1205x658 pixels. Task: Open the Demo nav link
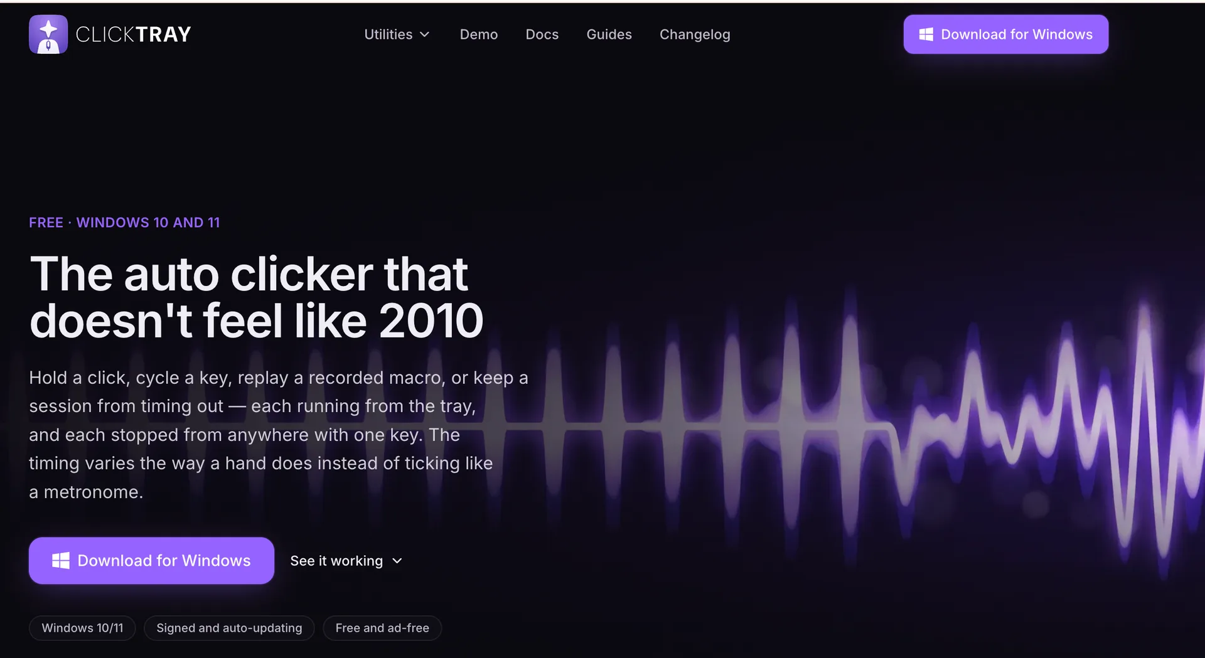click(479, 34)
